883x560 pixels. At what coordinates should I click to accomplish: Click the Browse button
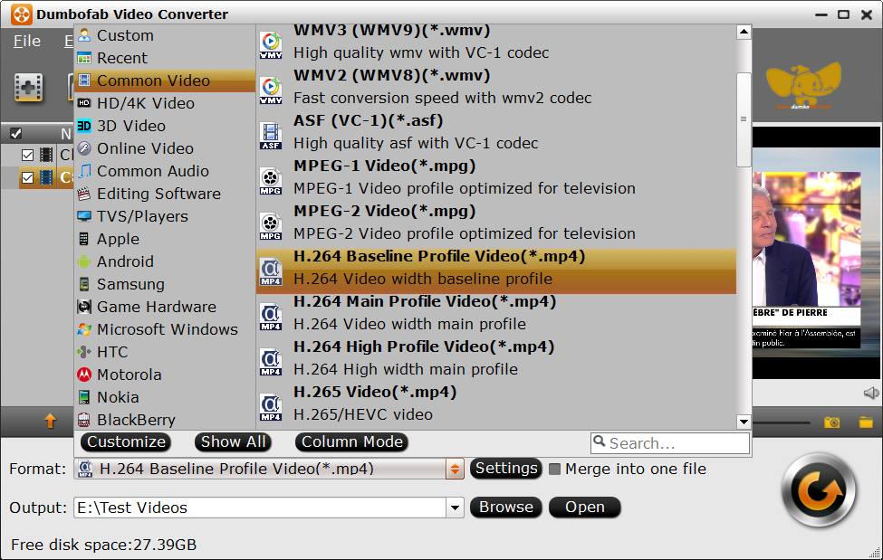(506, 508)
